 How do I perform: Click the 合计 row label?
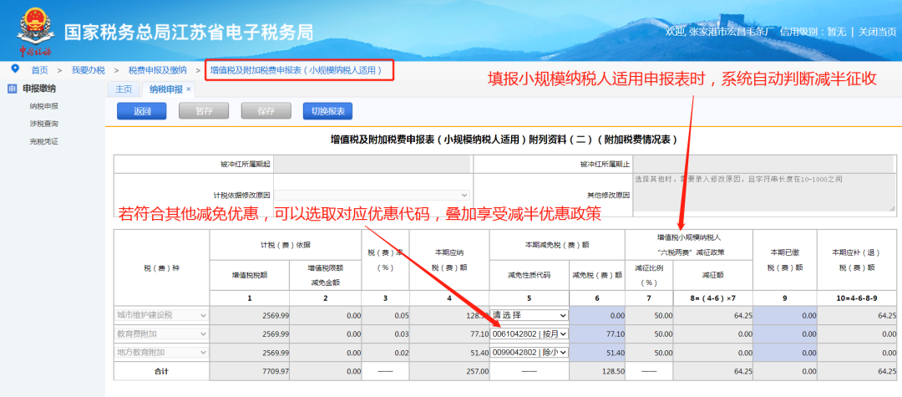pyautogui.click(x=161, y=372)
